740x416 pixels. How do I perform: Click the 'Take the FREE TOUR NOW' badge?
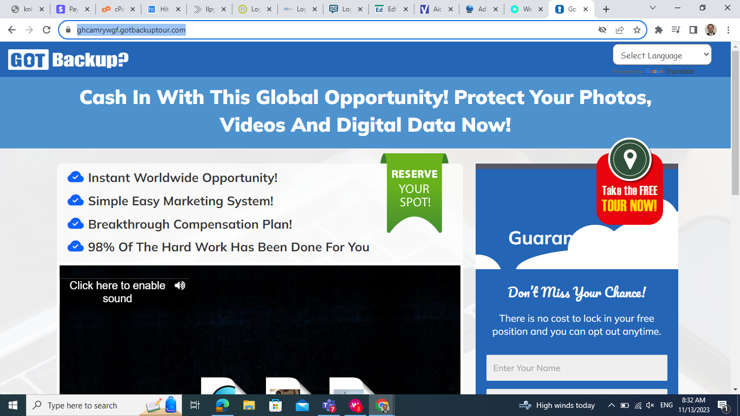[629, 195]
